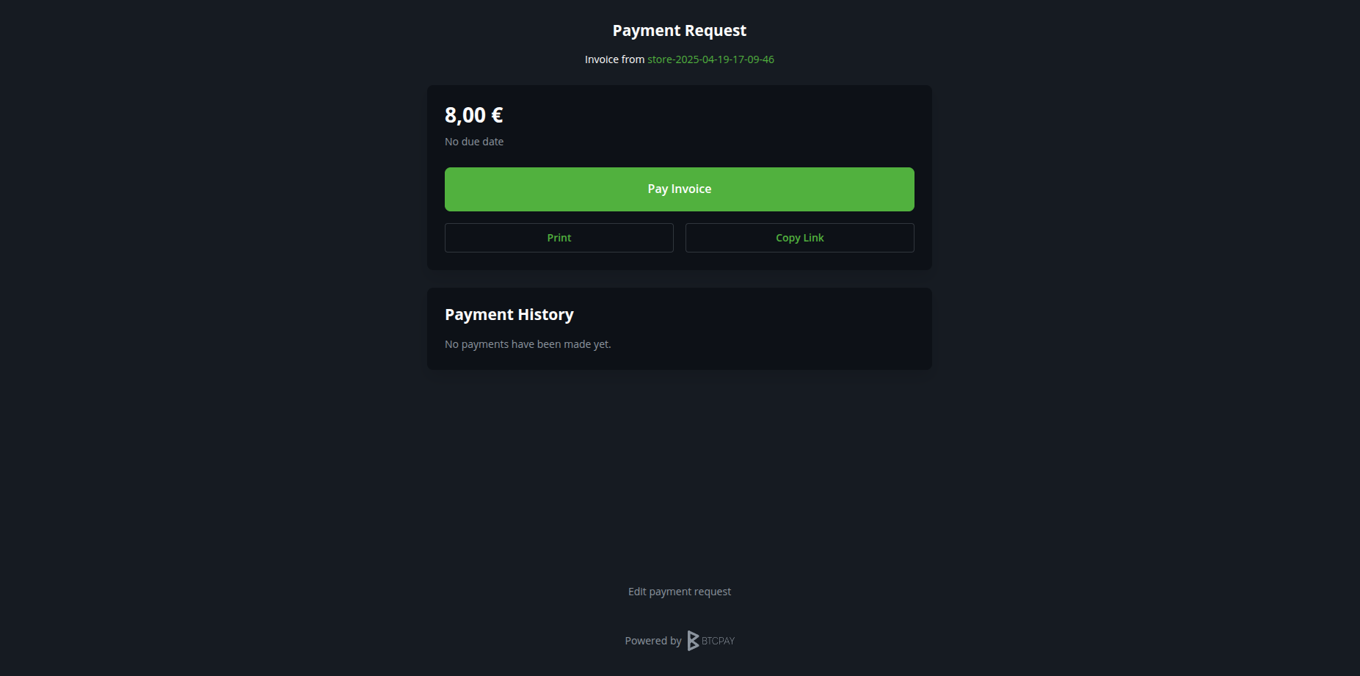Click the green Pay Invoice button
This screenshot has height=676, width=1360.
[x=680, y=189]
